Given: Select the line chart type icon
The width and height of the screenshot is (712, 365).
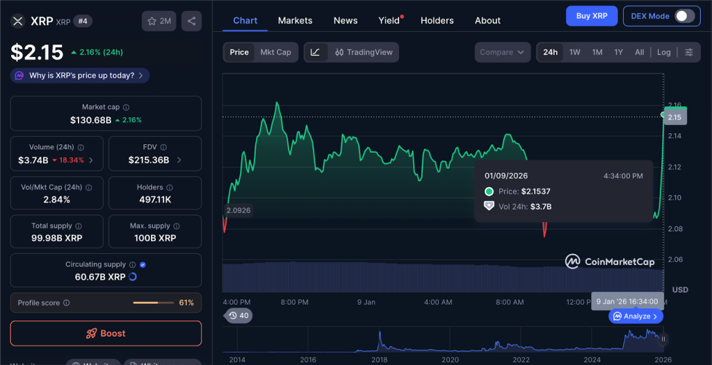Looking at the screenshot, I should pyautogui.click(x=315, y=52).
